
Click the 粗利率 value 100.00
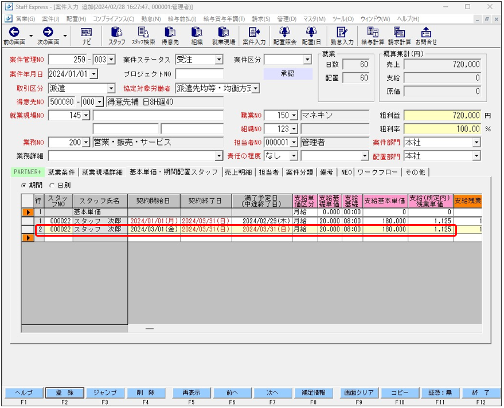(442, 129)
